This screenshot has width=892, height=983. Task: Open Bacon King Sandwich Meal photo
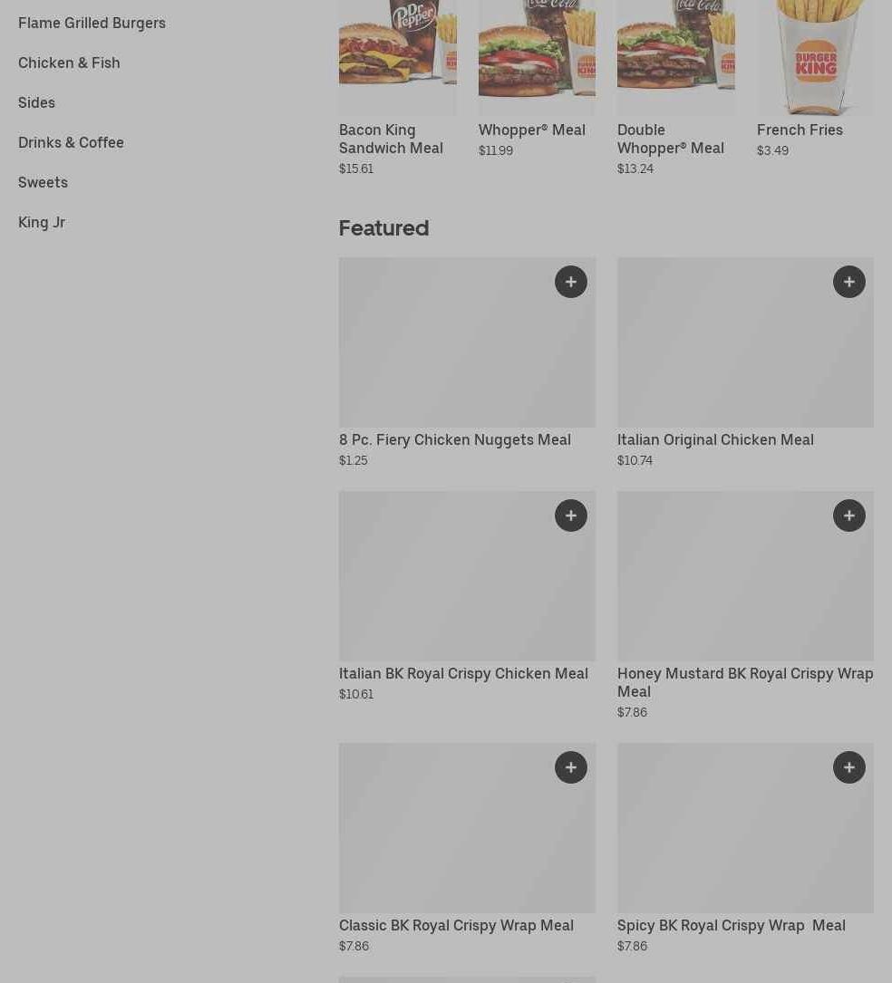click(x=398, y=57)
